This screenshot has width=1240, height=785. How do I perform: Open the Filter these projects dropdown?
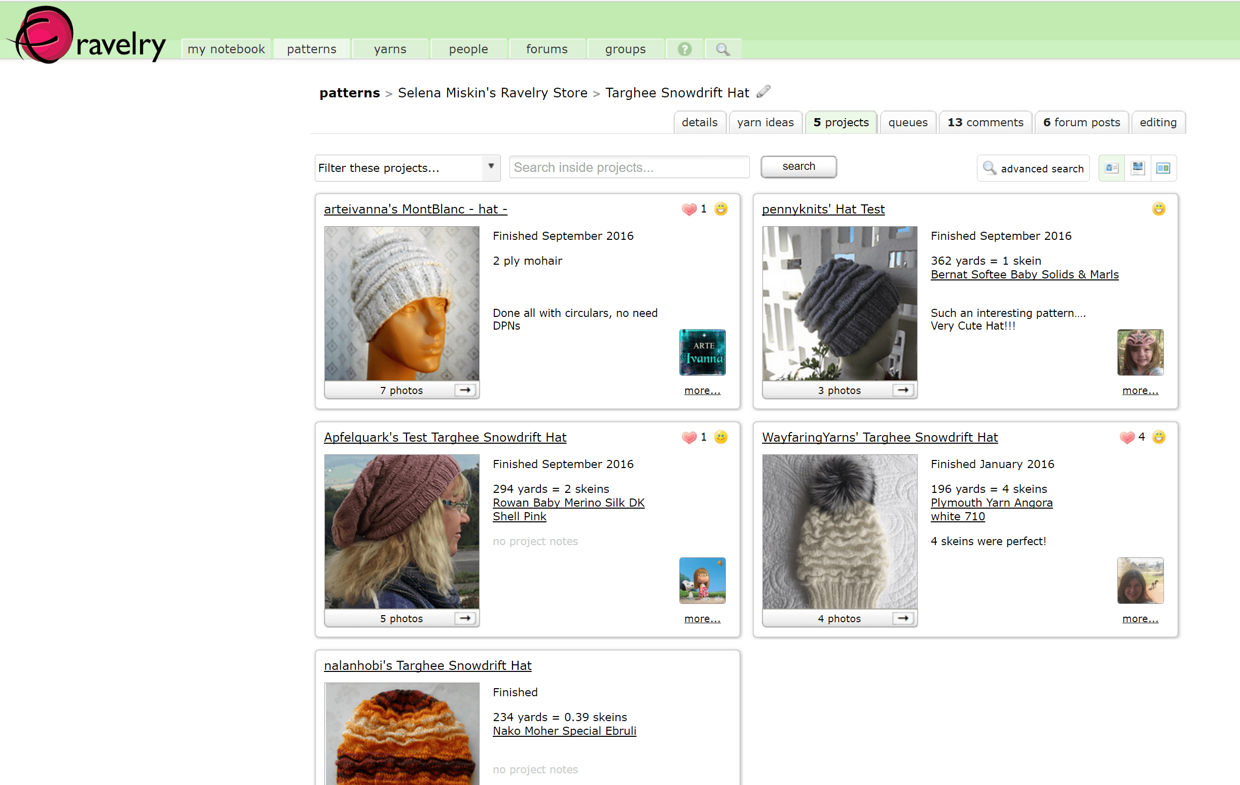(x=407, y=168)
